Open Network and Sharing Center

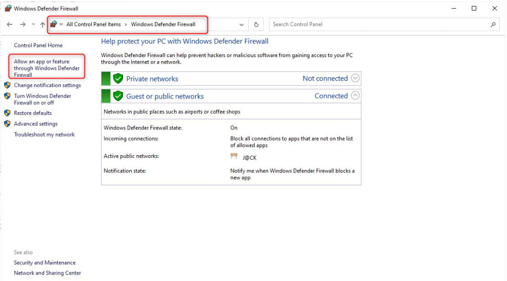47,273
